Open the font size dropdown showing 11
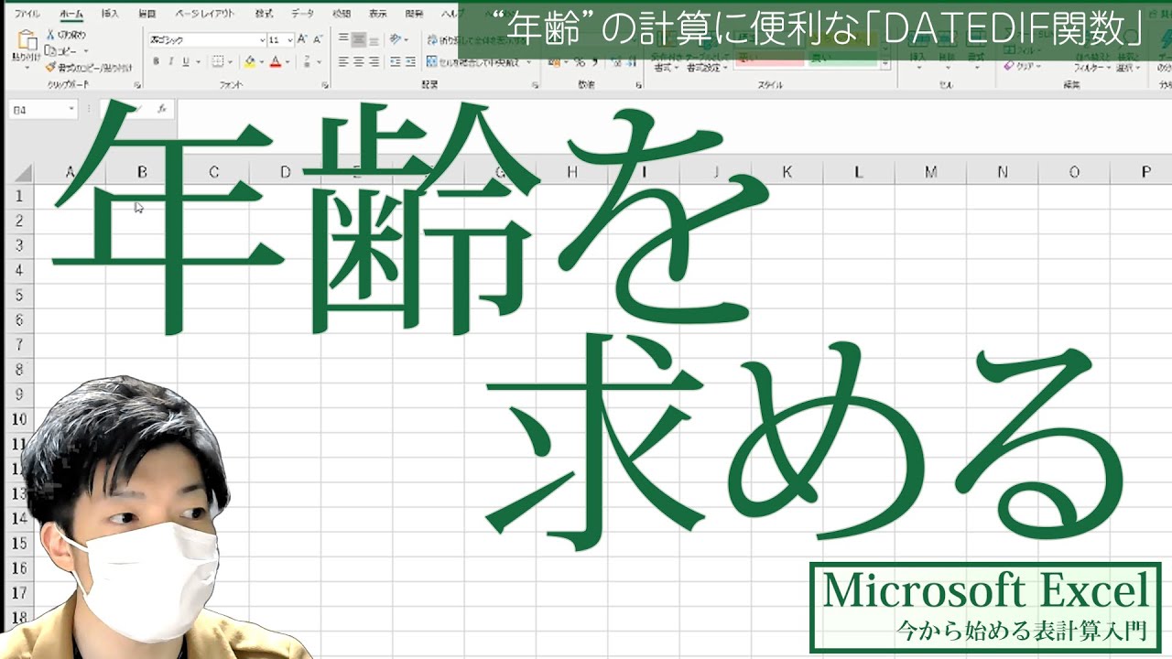 click(290, 40)
